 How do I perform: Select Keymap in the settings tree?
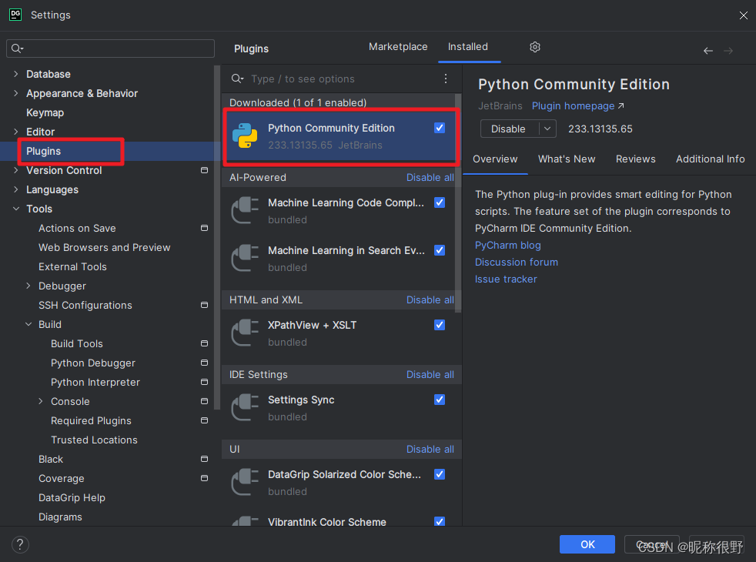click(45, 112)
